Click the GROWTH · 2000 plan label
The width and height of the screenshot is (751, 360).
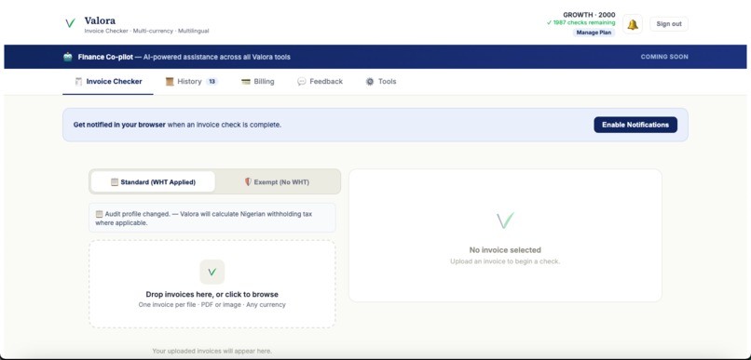point(589,15)
